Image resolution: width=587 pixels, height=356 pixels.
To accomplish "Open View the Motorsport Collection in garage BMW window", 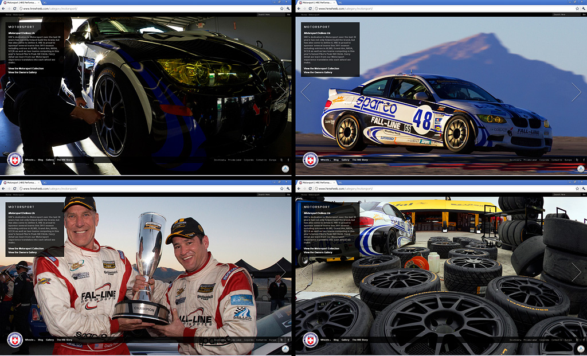I will click(x=26, y=68).
